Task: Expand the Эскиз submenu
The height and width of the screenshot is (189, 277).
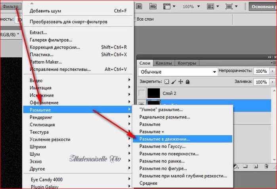Action: tap(78, 161)
